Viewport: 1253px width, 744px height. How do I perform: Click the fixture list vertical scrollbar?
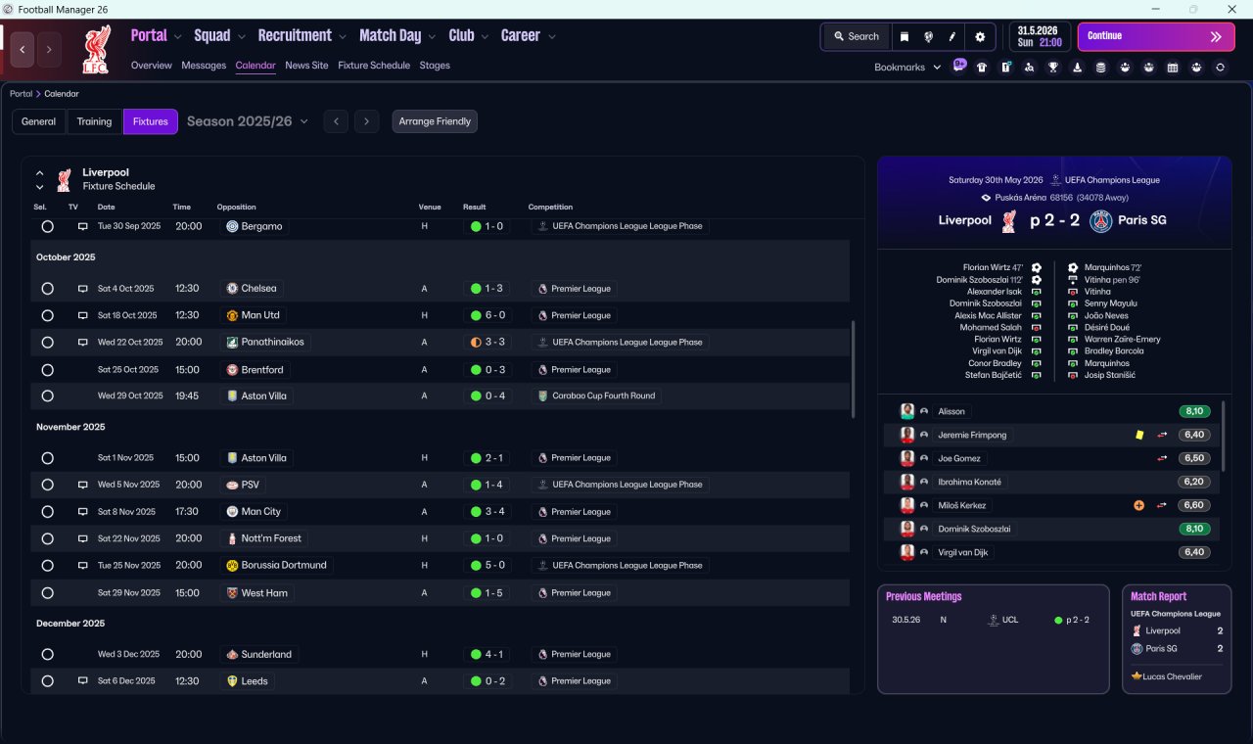point(855,368)
